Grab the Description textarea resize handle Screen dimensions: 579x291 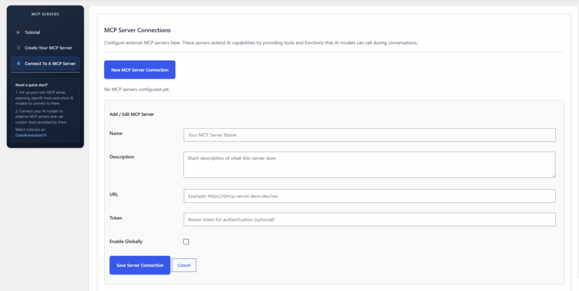pos(553,176)
